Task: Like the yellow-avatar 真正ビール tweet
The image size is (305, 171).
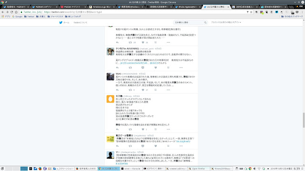Action: click(x=156, y=146)
